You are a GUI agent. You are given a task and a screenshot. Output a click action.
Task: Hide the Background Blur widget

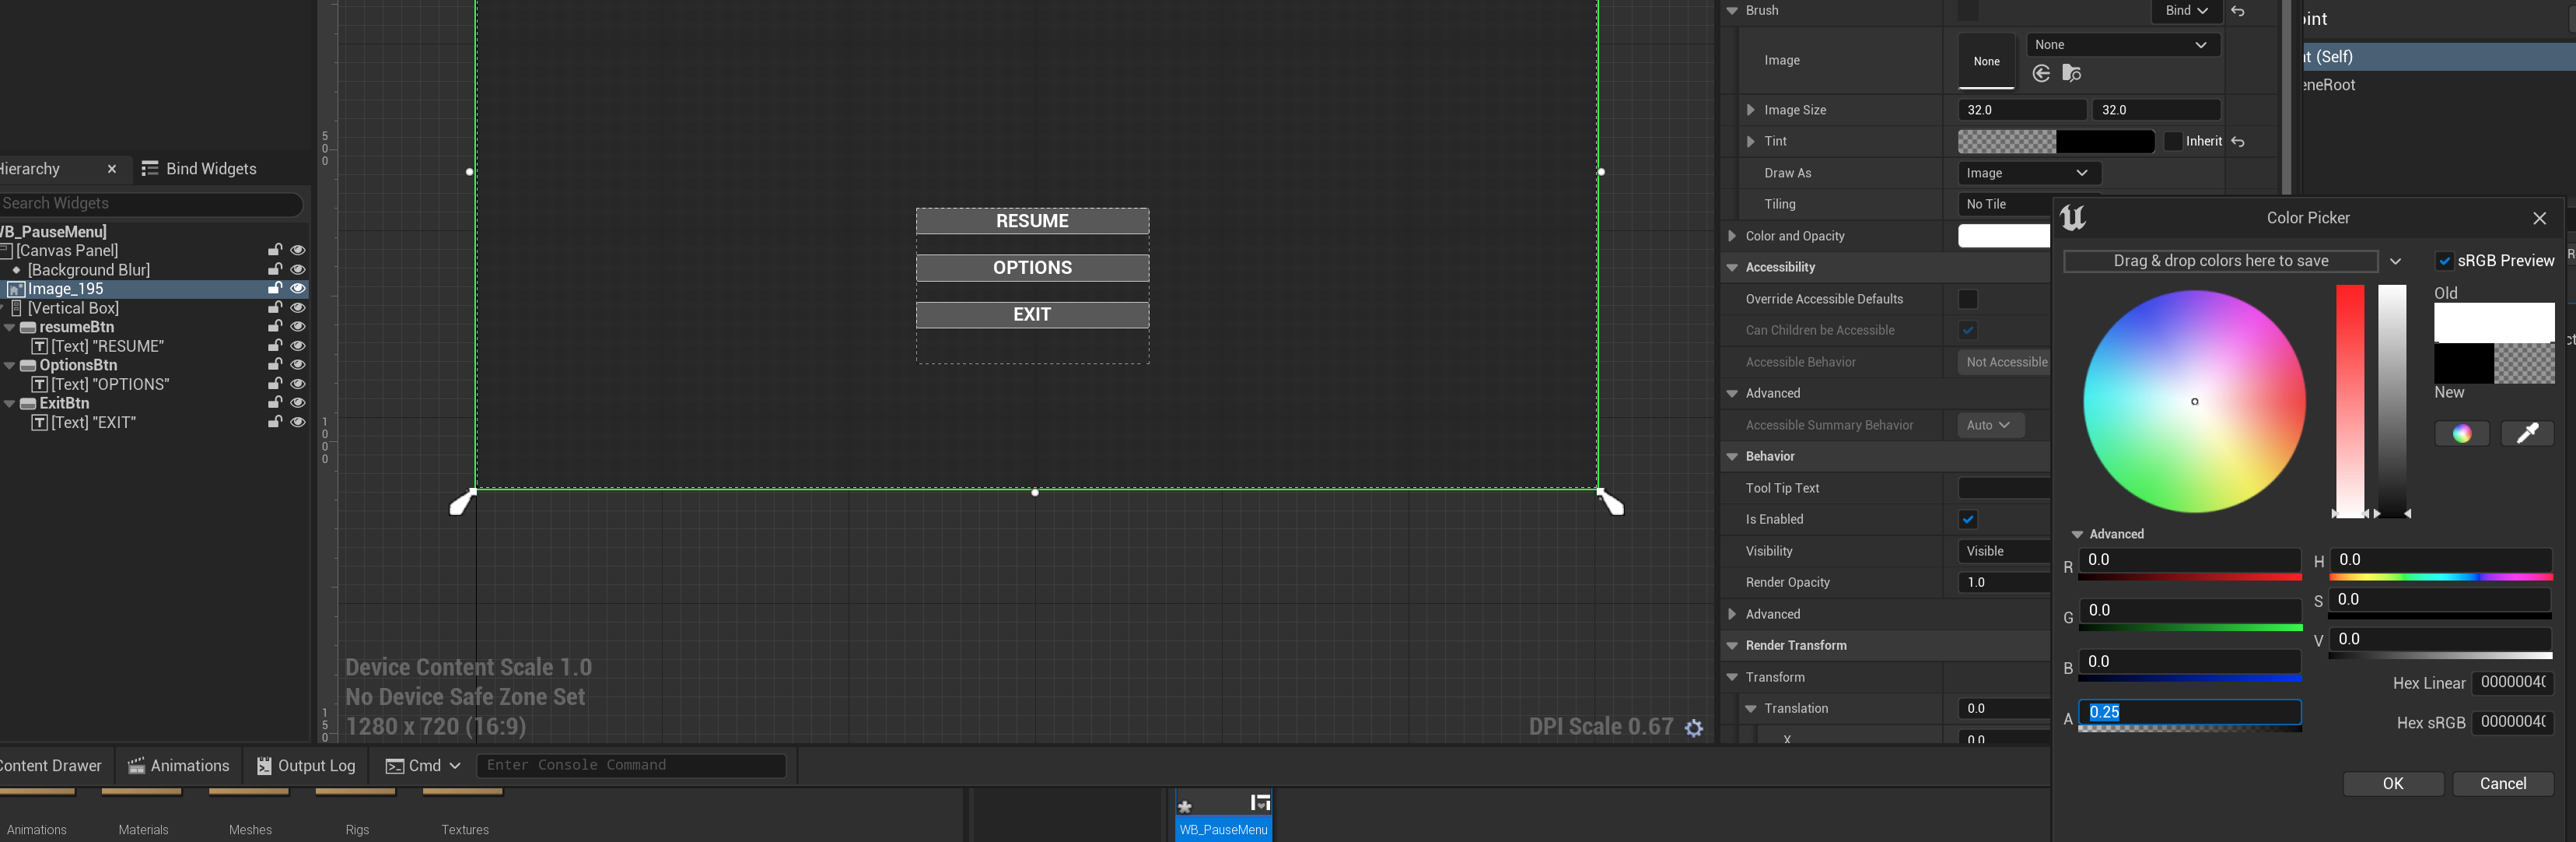point(297,270)
